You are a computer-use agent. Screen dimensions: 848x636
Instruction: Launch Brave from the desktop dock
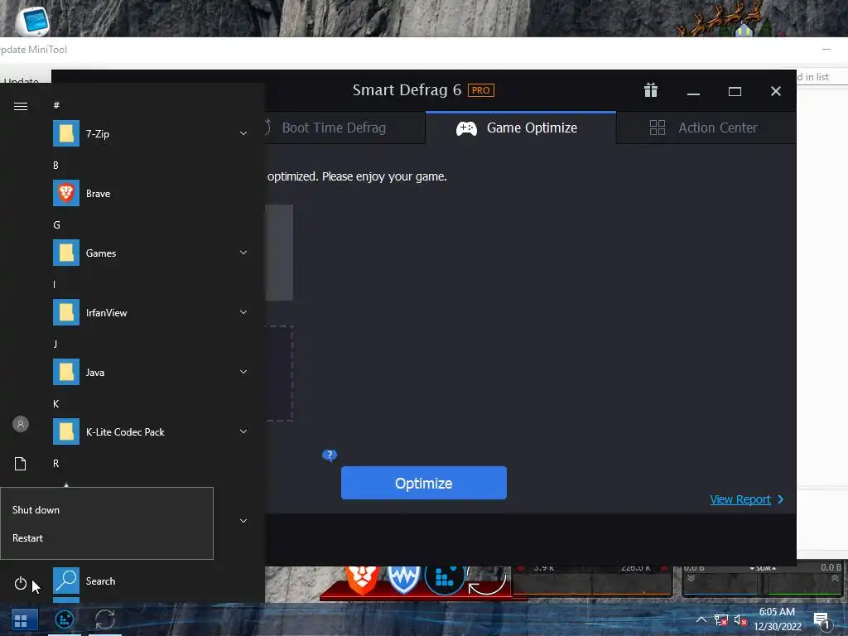click(x=361, y=580)
